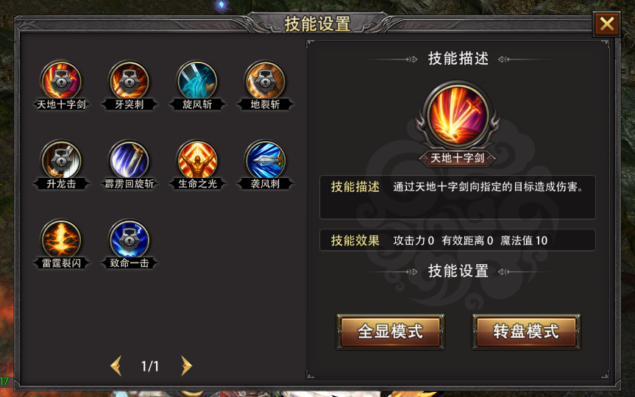Switch to 全显模式 display mode

click(x=391, y=332)
